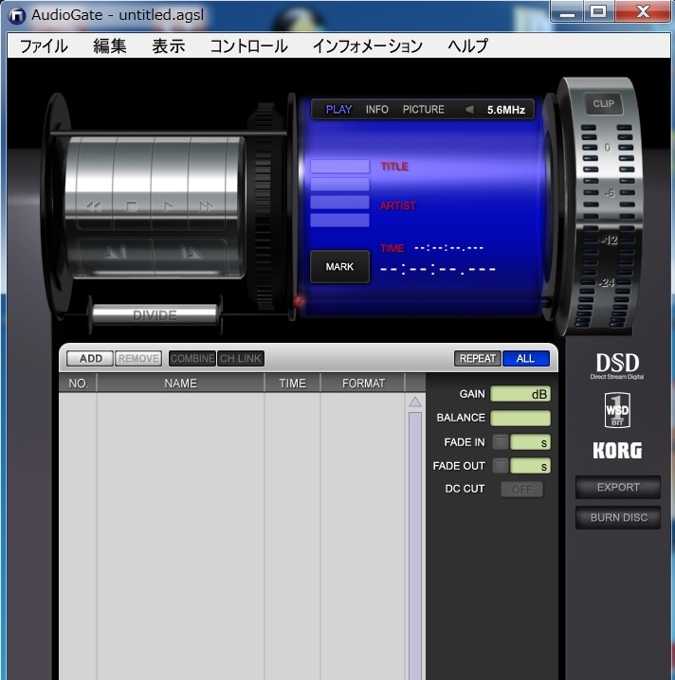Viewport: 675px width, 680px height.
Task: Click the WSD 1-bit logo
Action: click(x=617, y=410)
